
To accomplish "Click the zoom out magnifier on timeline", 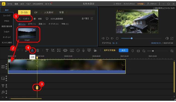I will 144,51.
